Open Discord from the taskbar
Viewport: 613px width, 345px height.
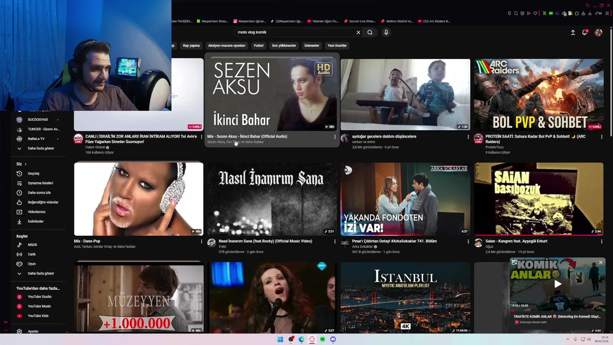(x=333, y=339)
